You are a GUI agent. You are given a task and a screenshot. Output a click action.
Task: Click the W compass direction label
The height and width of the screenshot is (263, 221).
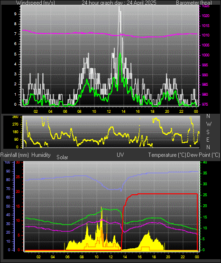209,124
